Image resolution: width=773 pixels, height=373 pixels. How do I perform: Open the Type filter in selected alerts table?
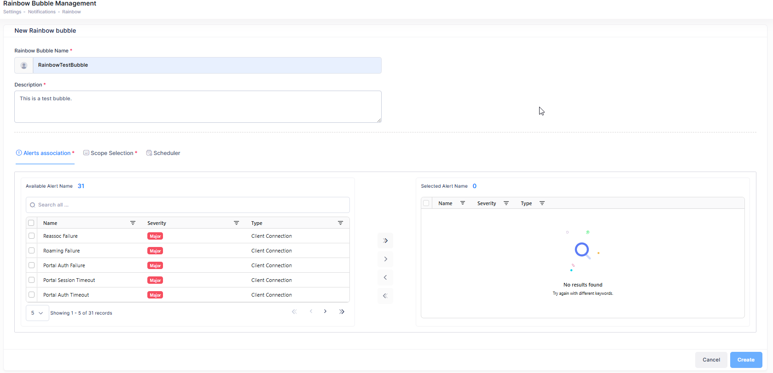click(542, 203)
